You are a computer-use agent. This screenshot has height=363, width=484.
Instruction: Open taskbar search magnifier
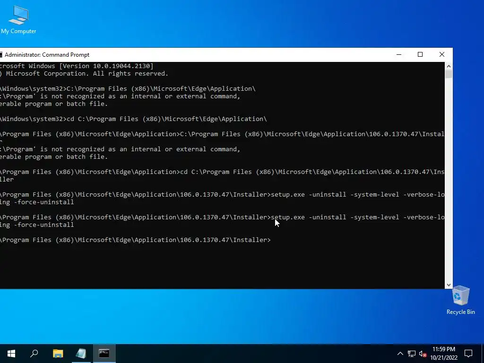point(34,354)
